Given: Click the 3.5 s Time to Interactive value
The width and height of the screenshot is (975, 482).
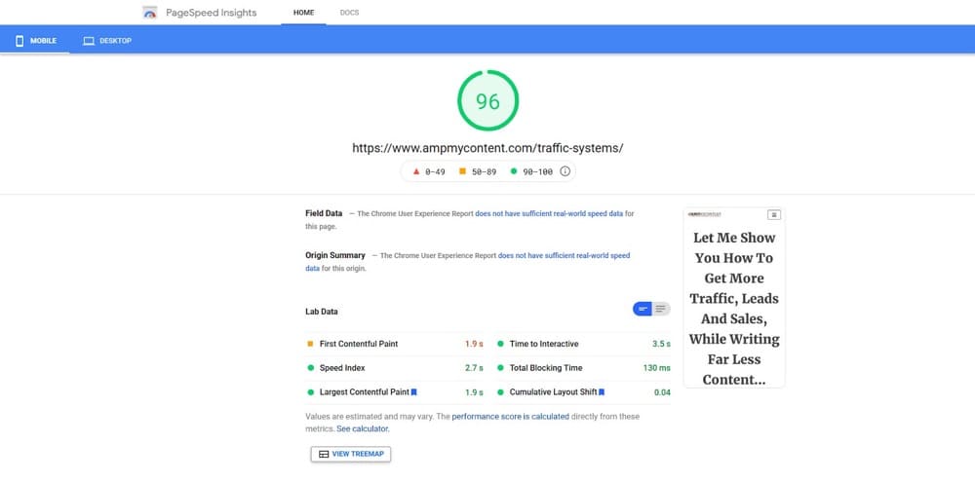Looking at the screenshot, I should click(661, 344).
